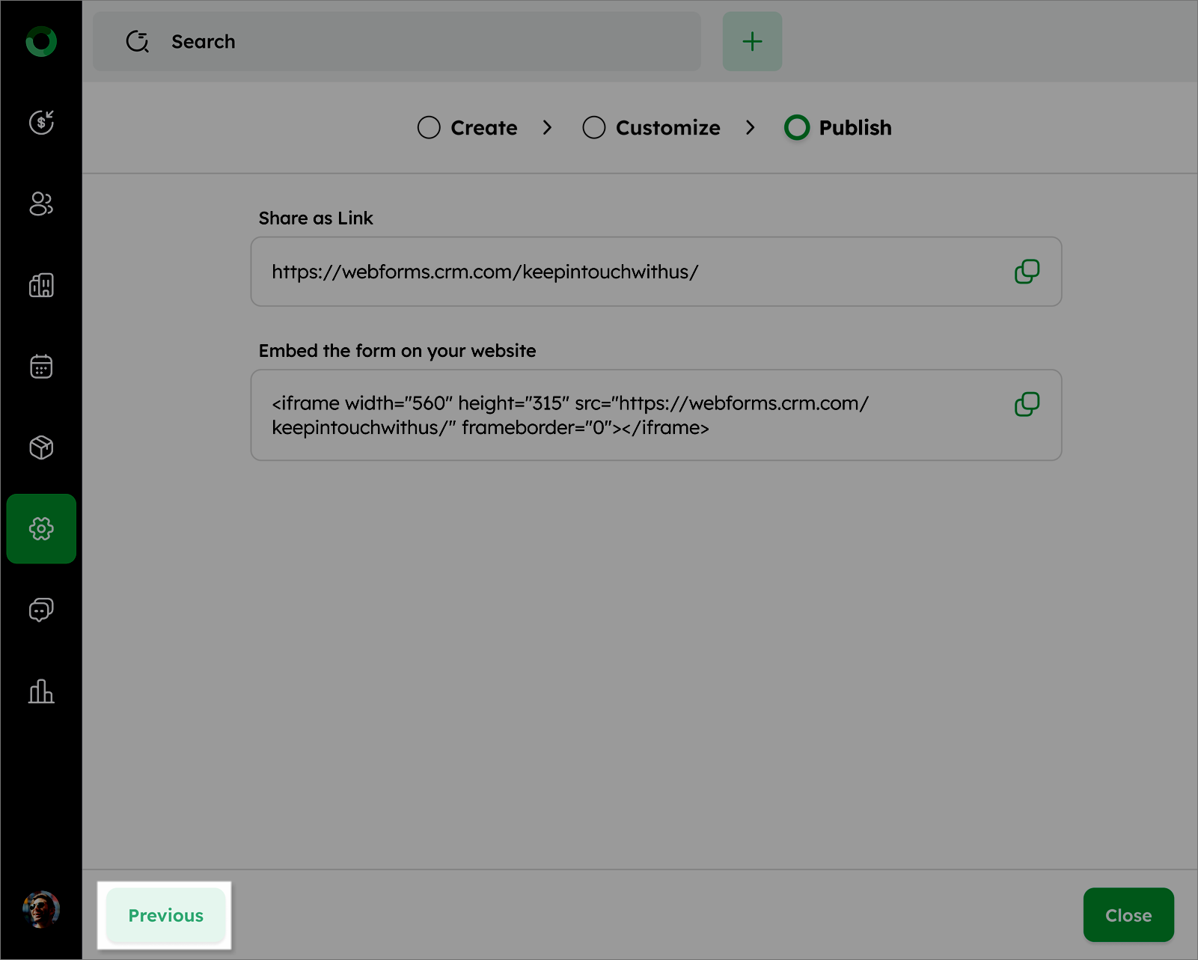Image resolution: width=1198 pixels, height=960 pixels.
Task: Click the Publish step label
Action: (x=855, y=128)
